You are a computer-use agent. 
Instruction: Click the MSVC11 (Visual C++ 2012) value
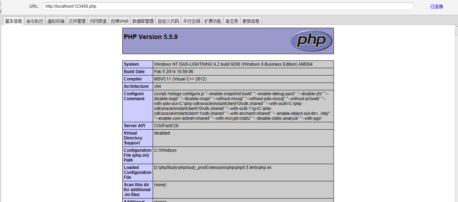pos(180,79)
